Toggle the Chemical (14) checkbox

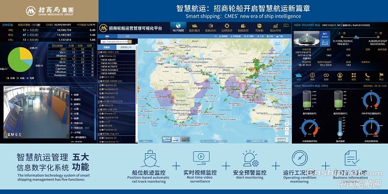[102, 117]
